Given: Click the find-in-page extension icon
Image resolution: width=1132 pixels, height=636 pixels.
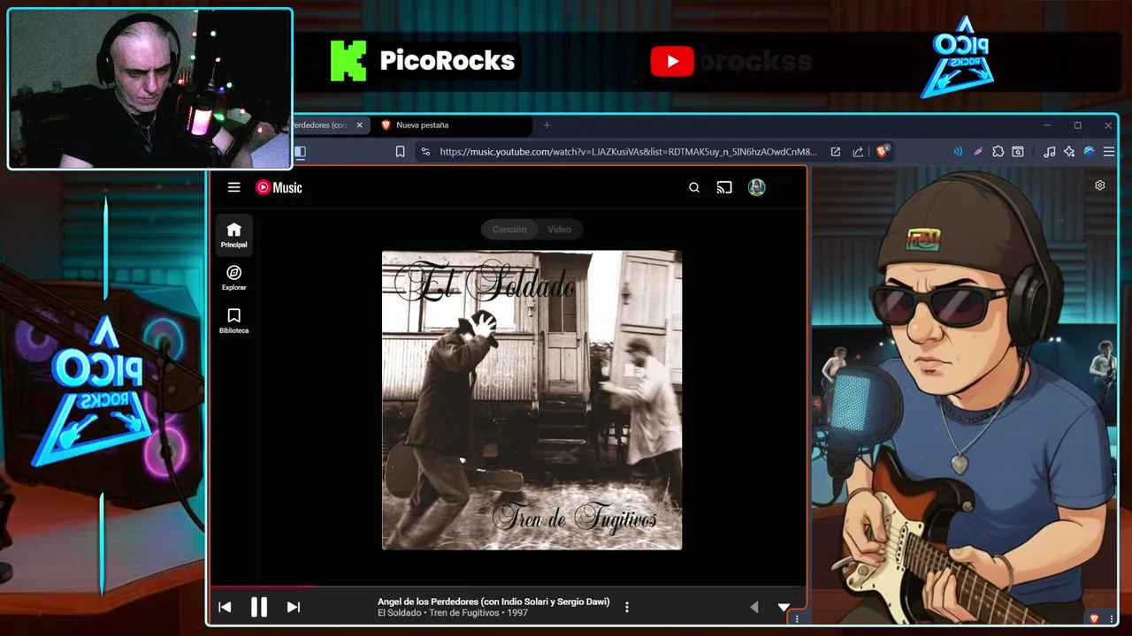Looking at the screenshot, I should click(1018, 152).
